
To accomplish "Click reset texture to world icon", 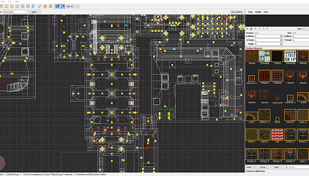I will click(x=251, y=29).
